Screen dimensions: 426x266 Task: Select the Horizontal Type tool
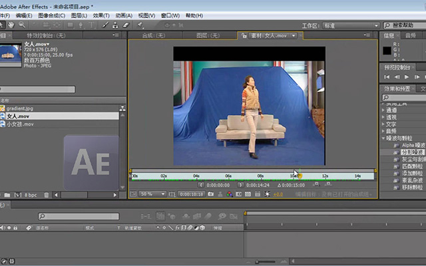pos(91,25)
